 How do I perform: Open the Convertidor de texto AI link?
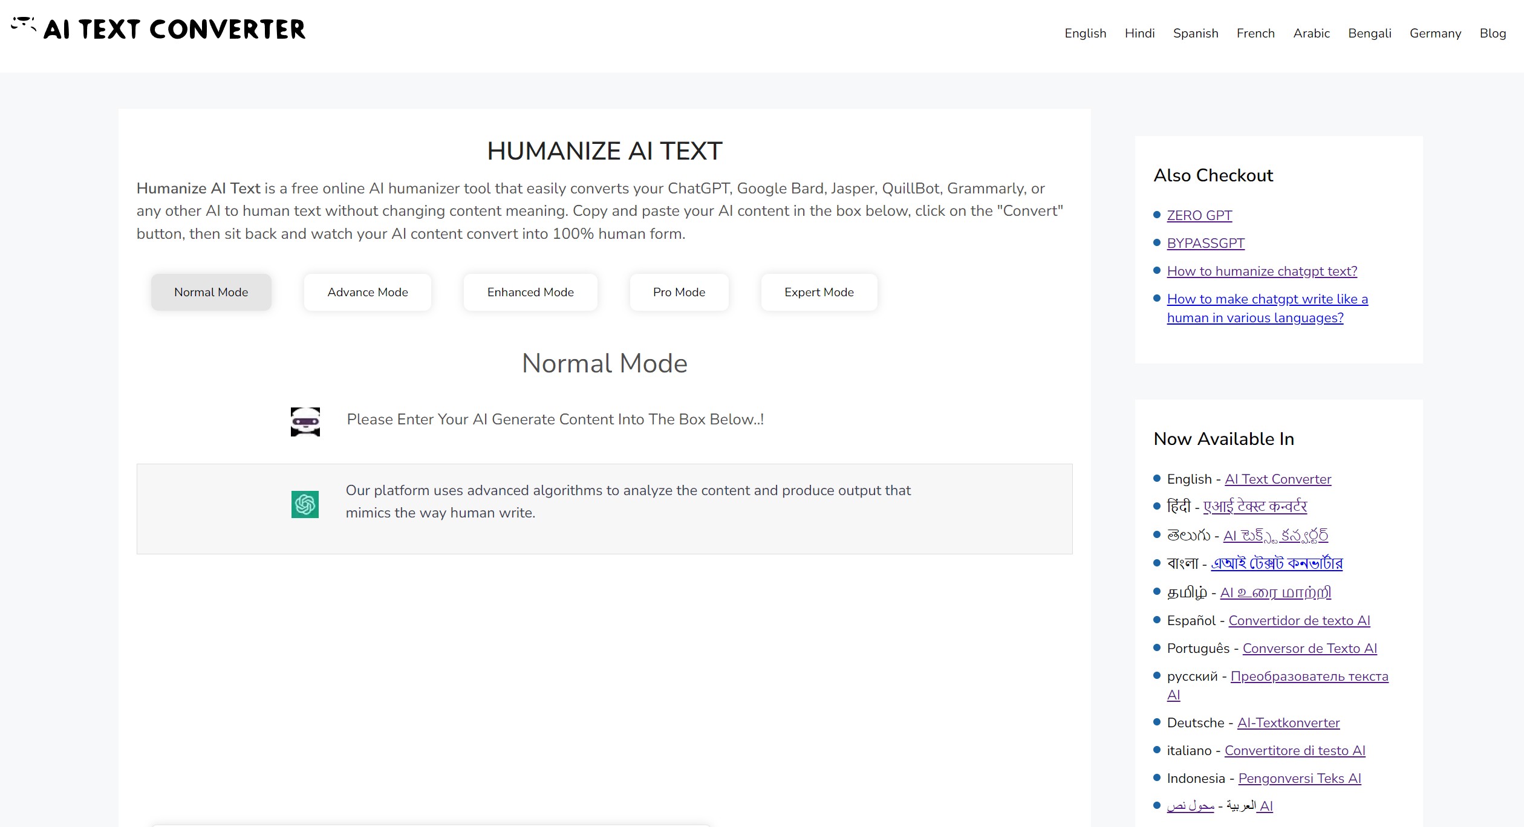pos(1299,620)
